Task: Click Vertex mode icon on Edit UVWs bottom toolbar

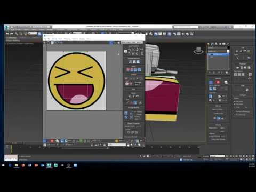Action: (45, 141)
